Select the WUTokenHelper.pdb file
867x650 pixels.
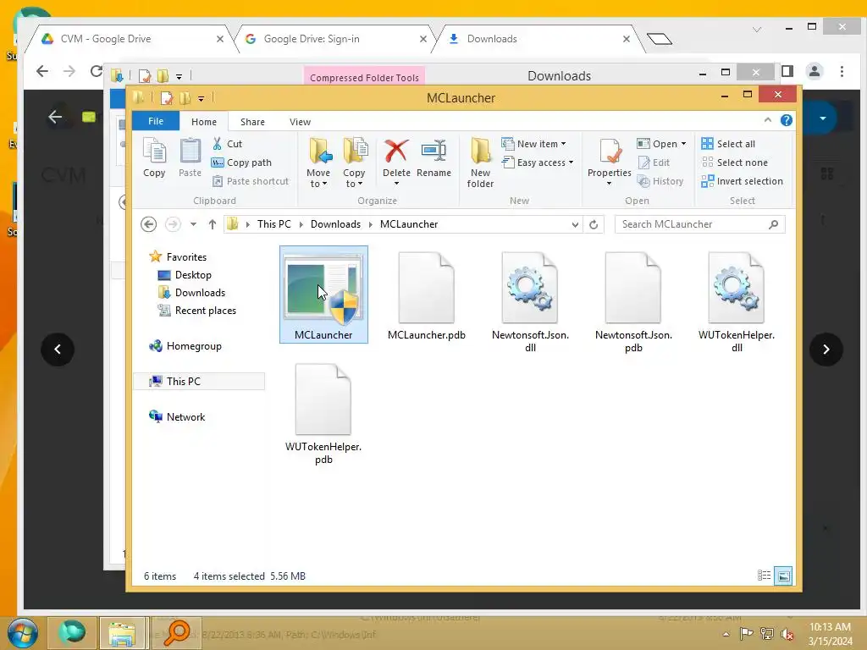[323, 413]
